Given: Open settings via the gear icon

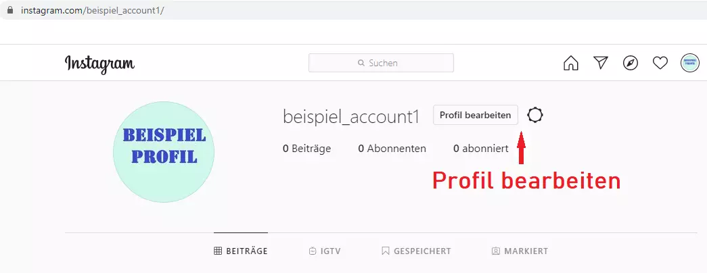Looking at the screenshot, I should point(535,116).
